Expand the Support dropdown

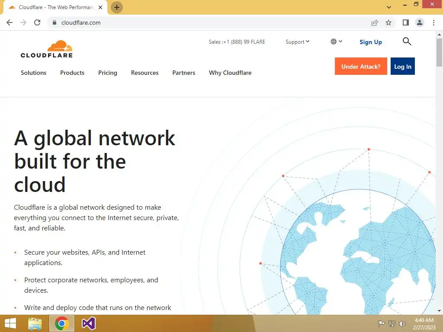298,42
